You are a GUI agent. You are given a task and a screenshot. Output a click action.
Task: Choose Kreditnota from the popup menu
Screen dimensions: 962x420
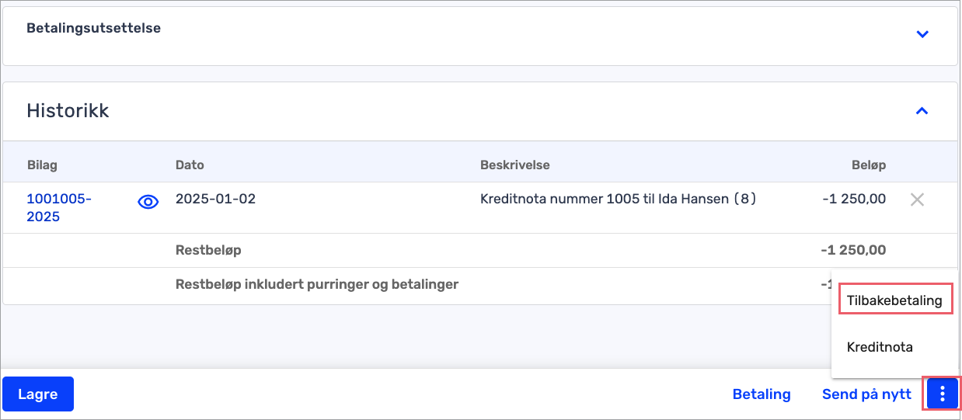[880, 347]
